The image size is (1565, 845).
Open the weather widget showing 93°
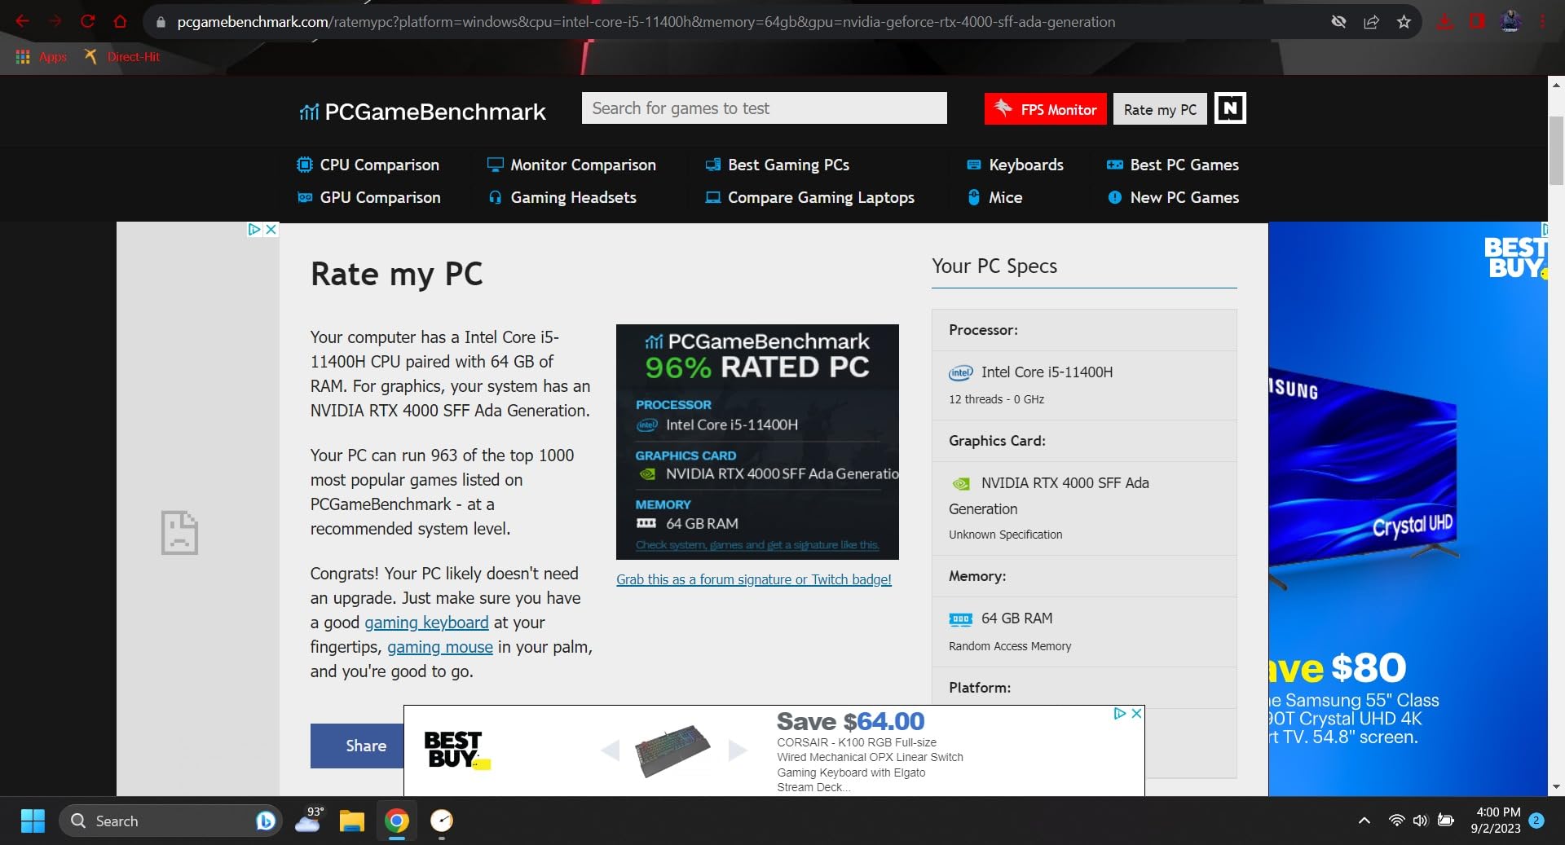(x=309, y=820)
